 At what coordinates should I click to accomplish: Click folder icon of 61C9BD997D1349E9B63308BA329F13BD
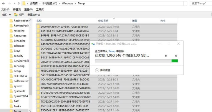[38, 93]
